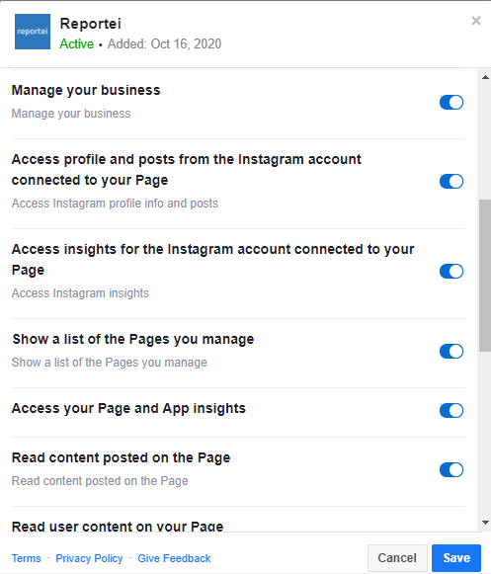Switch off Read content posted on Page
The width and height of the screenshot is (491, 574).
(x=451, y=469)
